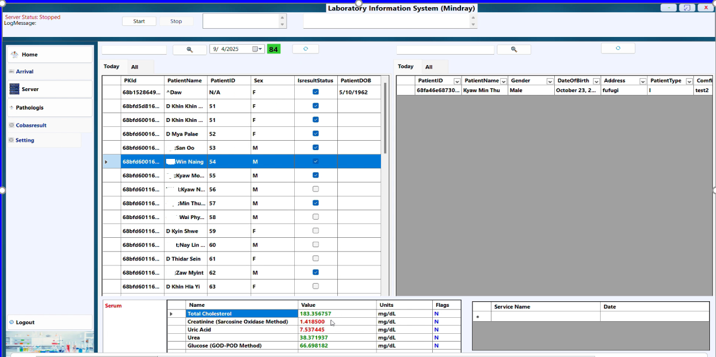Click the Glucose (GOD-POD Method) row

click(x=314, y=345)
